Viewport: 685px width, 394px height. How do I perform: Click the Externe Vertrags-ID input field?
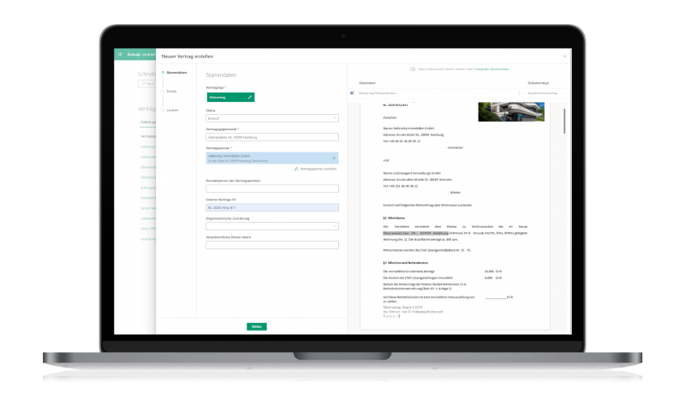pos(272,207)
